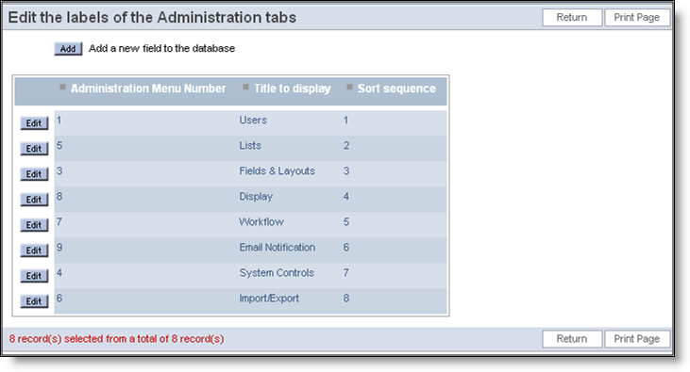Sort by Title to display column
The height and width of the screenshot is (372, 690).
tap(293, 89)
